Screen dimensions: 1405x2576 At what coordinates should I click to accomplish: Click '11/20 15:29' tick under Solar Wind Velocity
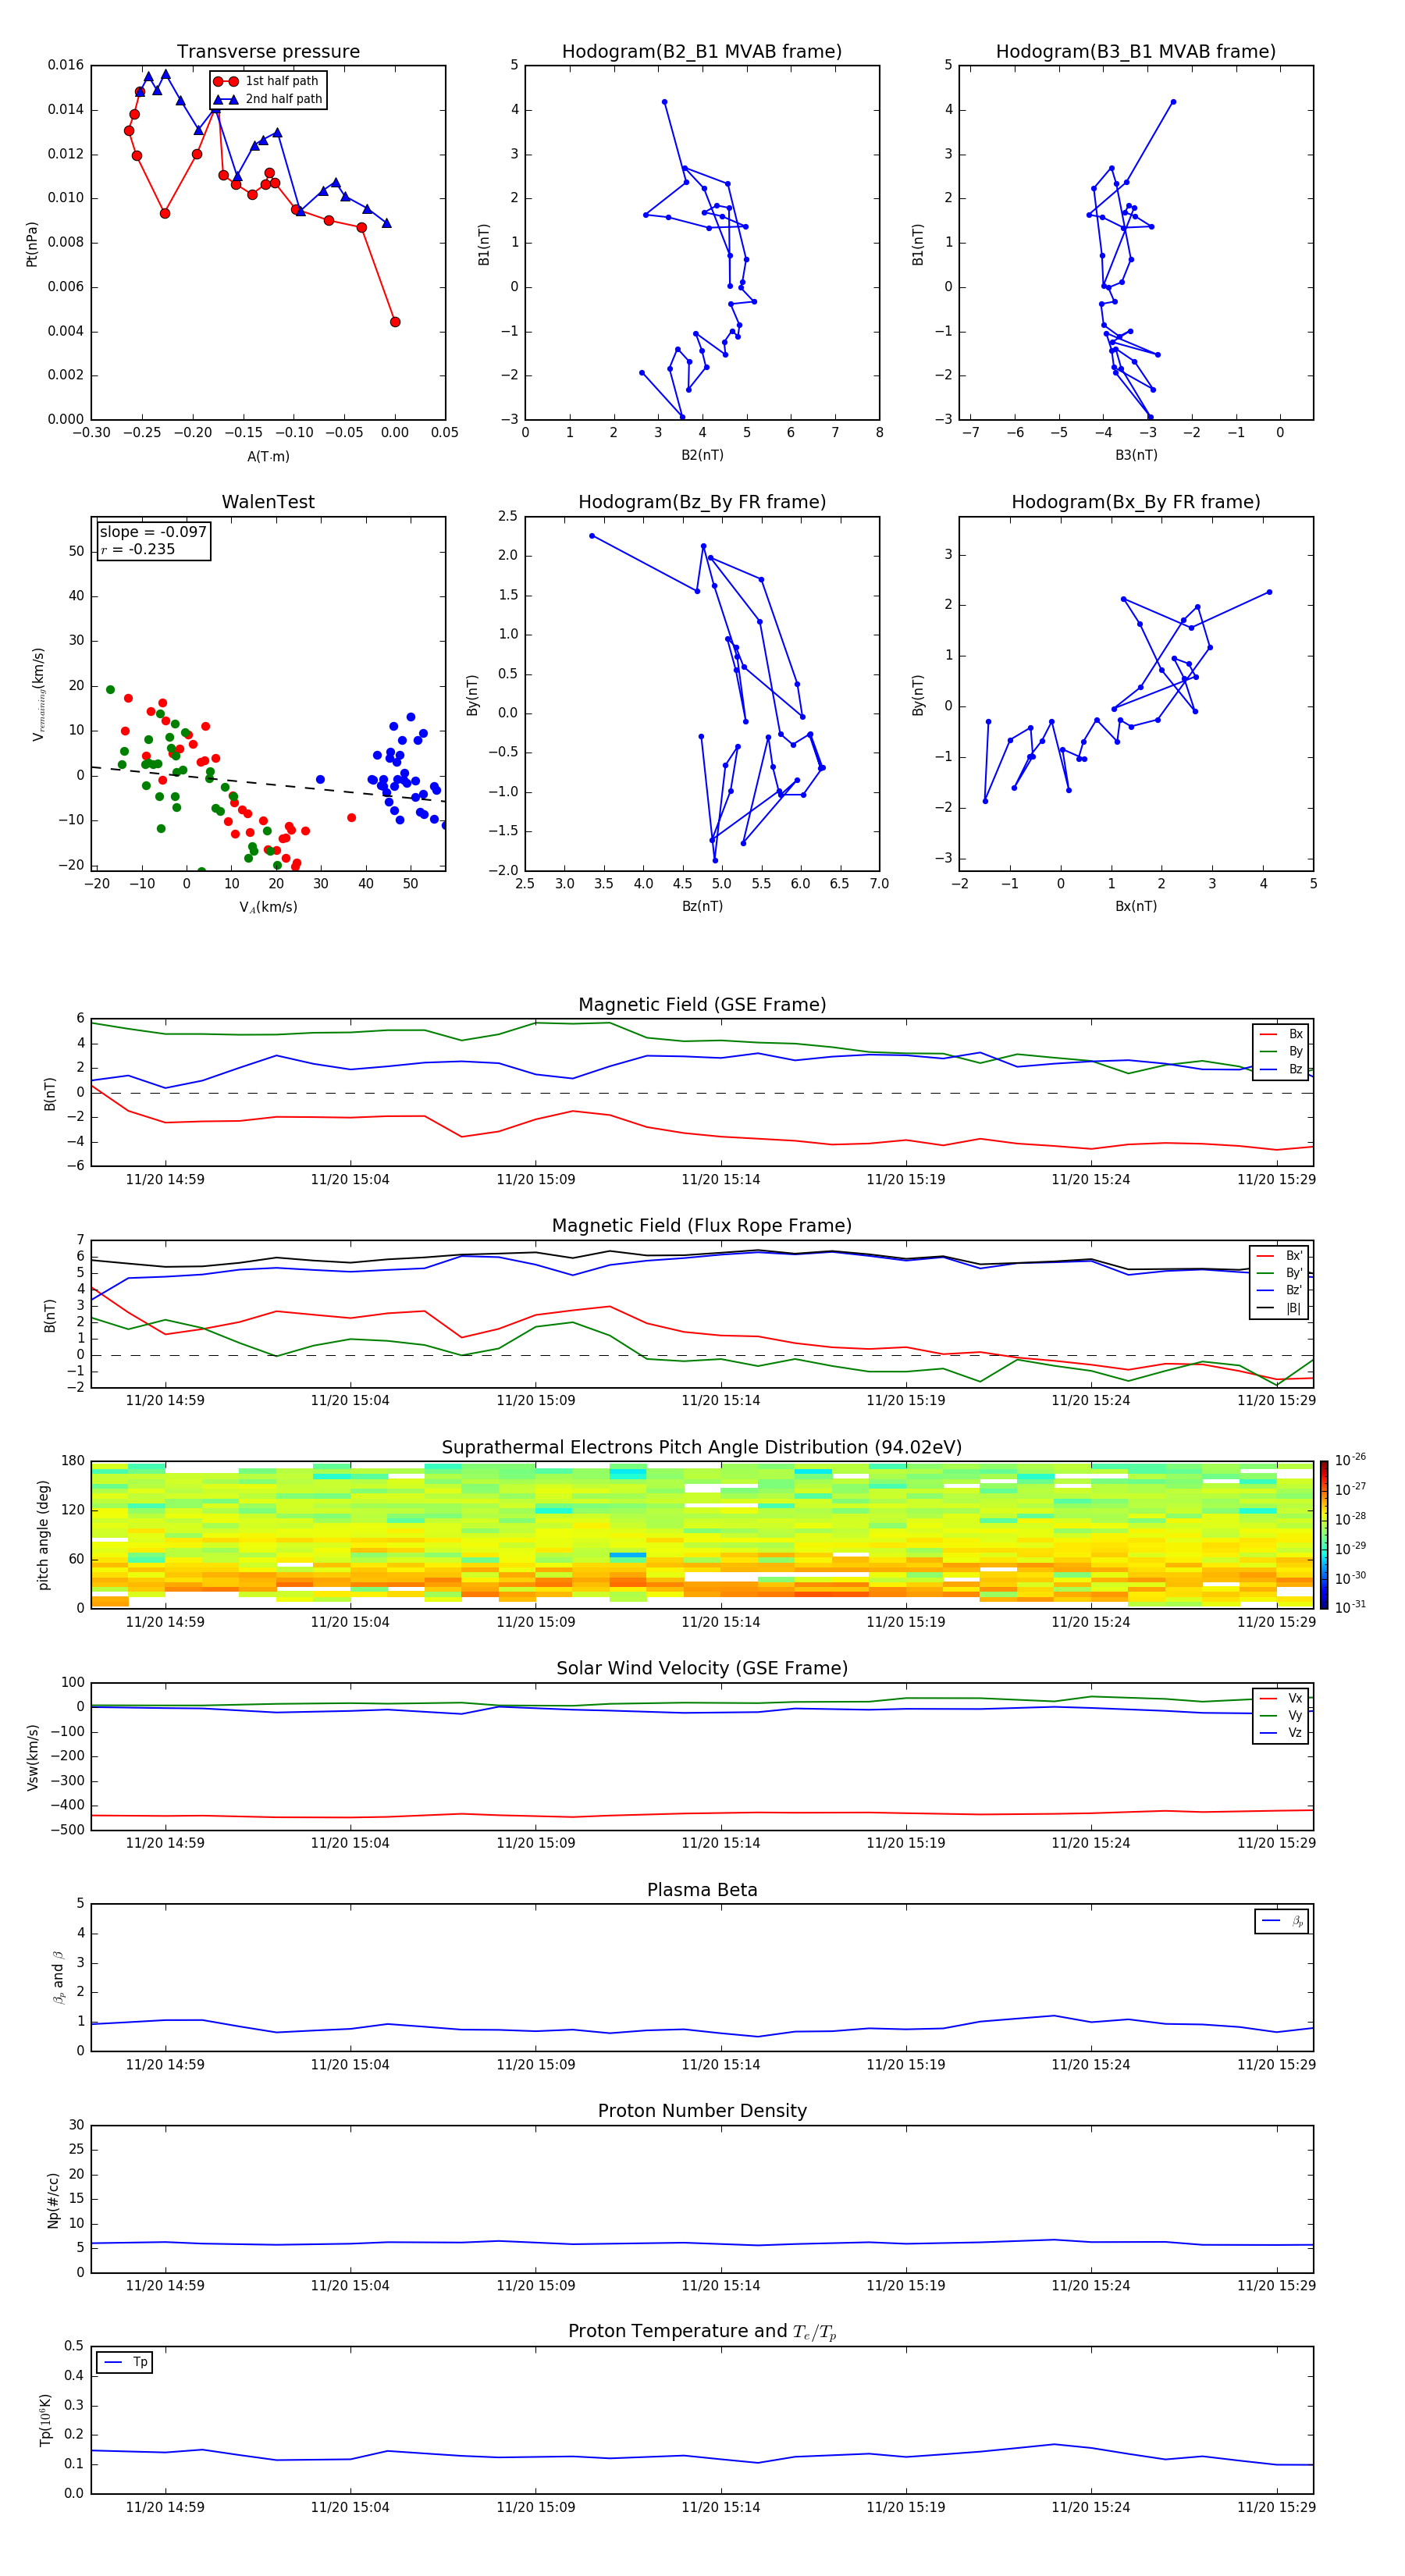1276,1842
